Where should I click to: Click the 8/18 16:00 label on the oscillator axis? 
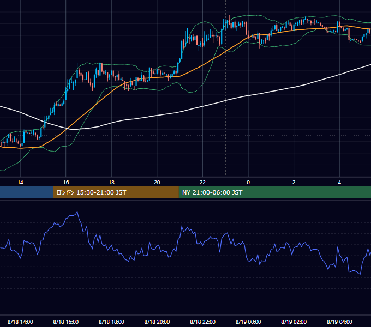(66, 322)
